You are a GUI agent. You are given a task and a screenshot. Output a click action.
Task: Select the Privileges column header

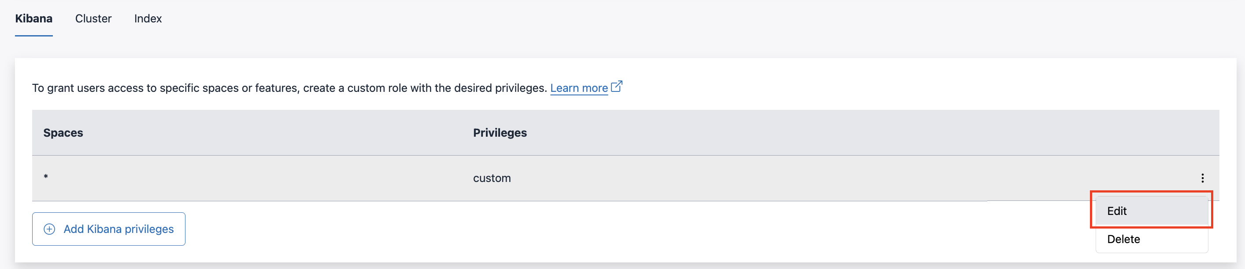[x=500, y=133]
